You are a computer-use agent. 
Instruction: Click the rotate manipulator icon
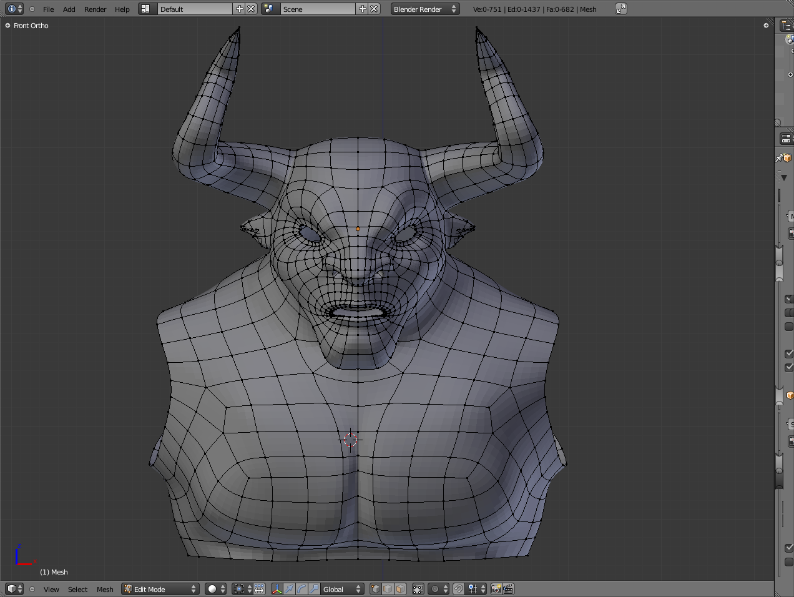(x=301, y=589)
